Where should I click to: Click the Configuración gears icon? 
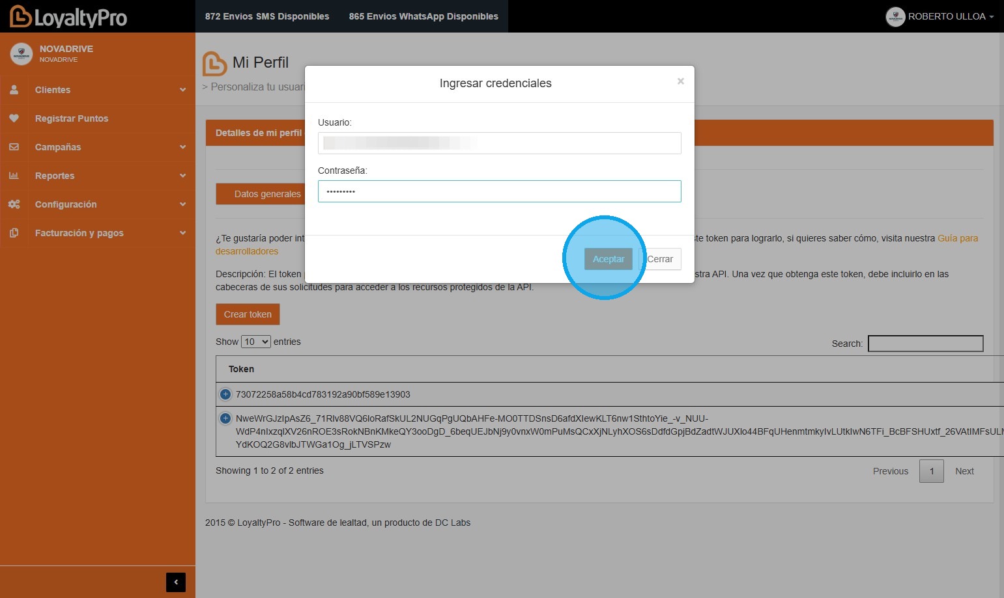(14, 204)
